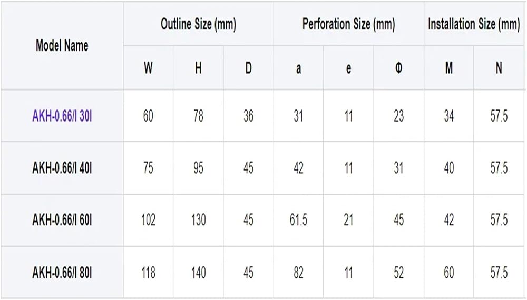Click the H column subheader
527x300 pixels.
pyautogui.click(x=198, y=68)
